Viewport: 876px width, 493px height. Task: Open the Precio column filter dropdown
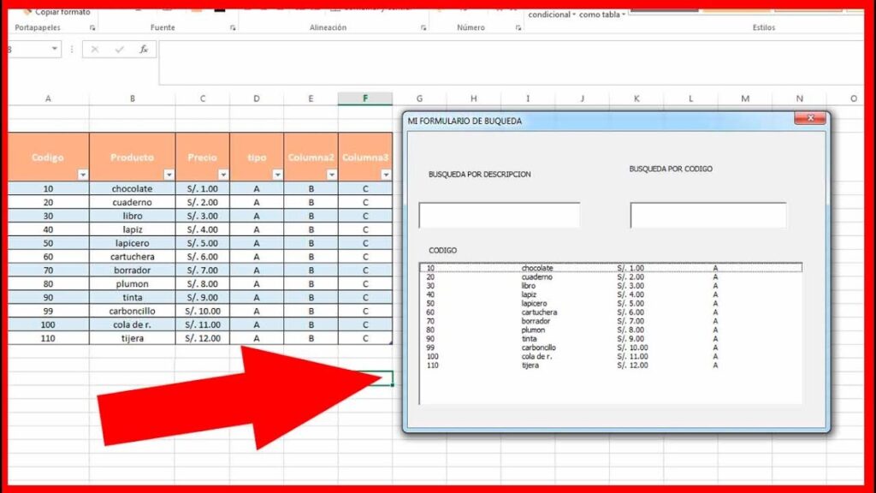click(222, 172)
